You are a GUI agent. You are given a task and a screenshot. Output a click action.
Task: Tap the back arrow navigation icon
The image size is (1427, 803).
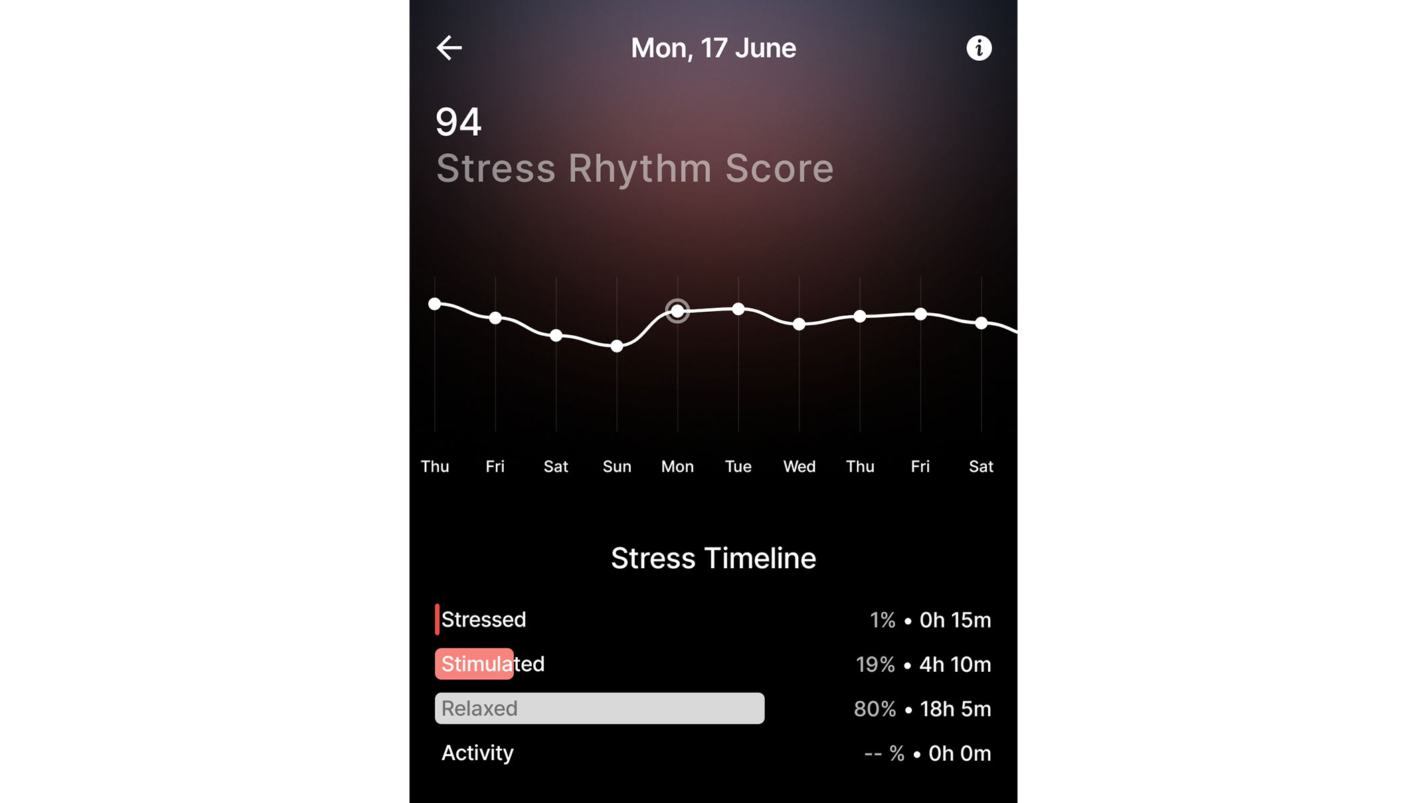[x=450, y=46]
